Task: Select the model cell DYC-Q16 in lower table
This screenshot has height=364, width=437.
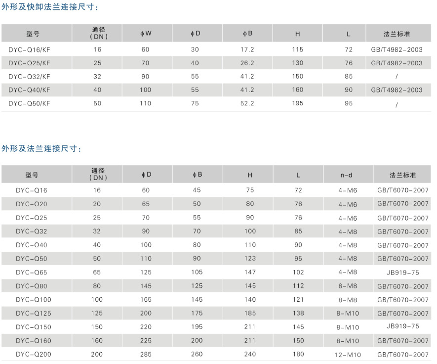Action: [x=32, y=190]
